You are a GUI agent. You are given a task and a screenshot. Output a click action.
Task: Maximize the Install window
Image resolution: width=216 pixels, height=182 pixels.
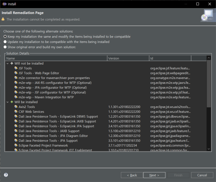pos(198,4)
